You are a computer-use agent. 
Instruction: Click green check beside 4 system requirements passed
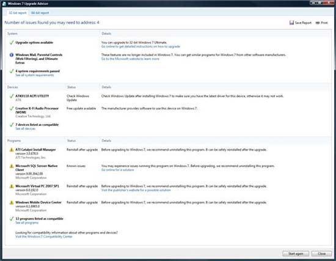12,71
